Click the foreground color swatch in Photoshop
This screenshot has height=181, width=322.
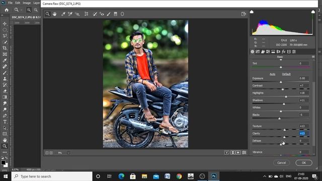(3, 162)
